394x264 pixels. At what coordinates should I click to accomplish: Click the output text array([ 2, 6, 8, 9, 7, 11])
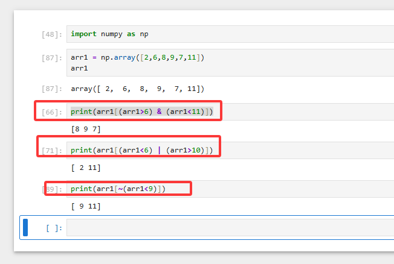pos(137,89)
